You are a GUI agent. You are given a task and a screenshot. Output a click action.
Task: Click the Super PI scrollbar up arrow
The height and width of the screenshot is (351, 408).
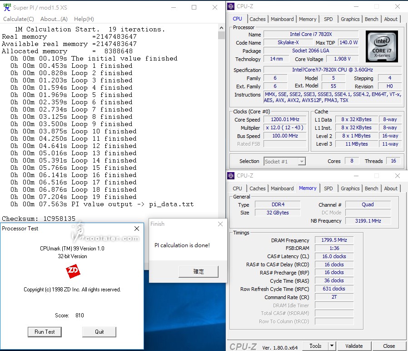tap(221, 28)
